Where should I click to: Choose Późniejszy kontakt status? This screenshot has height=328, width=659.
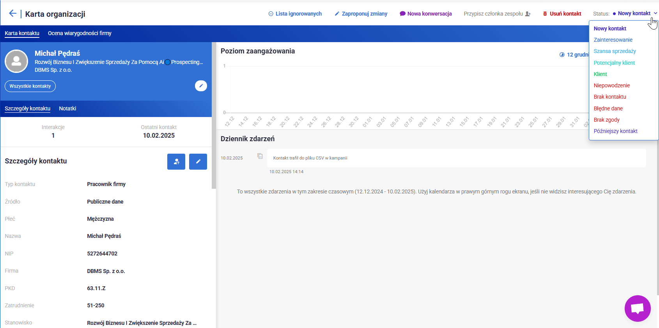[x=616, y=131]
